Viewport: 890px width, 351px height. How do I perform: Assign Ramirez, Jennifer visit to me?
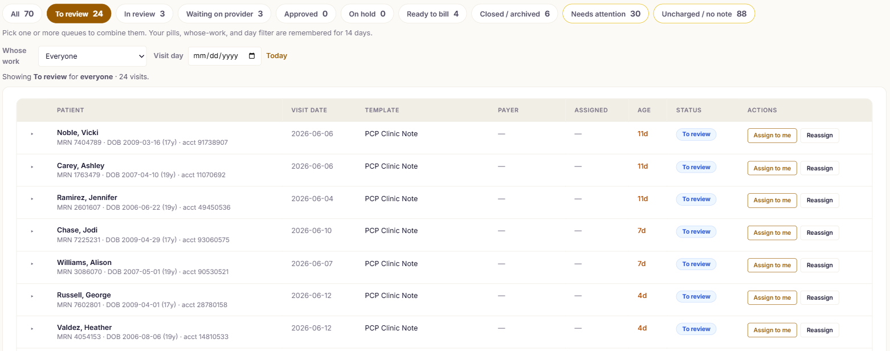(x=772, y=200)
